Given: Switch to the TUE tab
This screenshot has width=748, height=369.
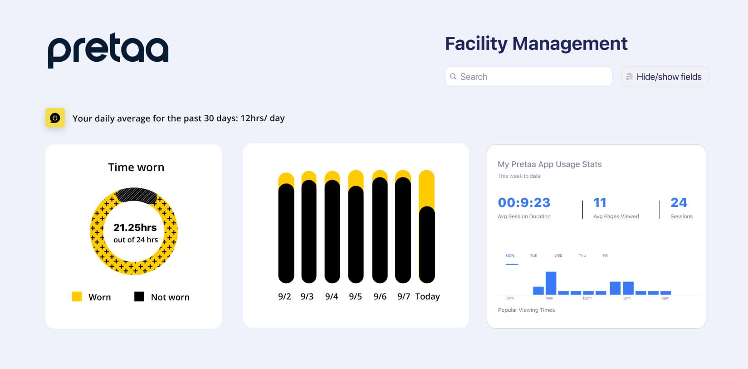Looking at the screenshot, I should pyautogui.click(x=533, y=256).
